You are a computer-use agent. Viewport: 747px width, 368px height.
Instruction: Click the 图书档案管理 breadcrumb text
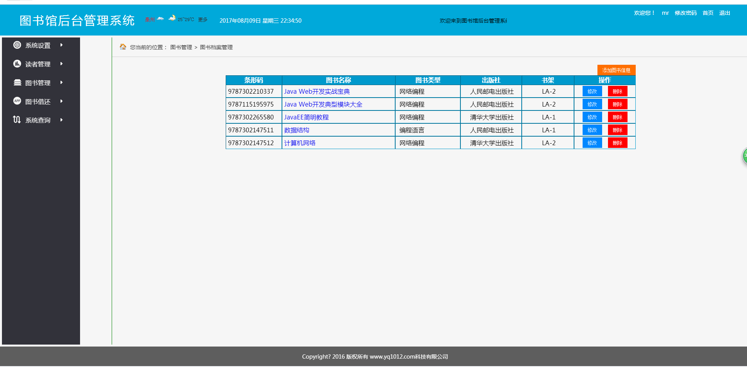216,47
